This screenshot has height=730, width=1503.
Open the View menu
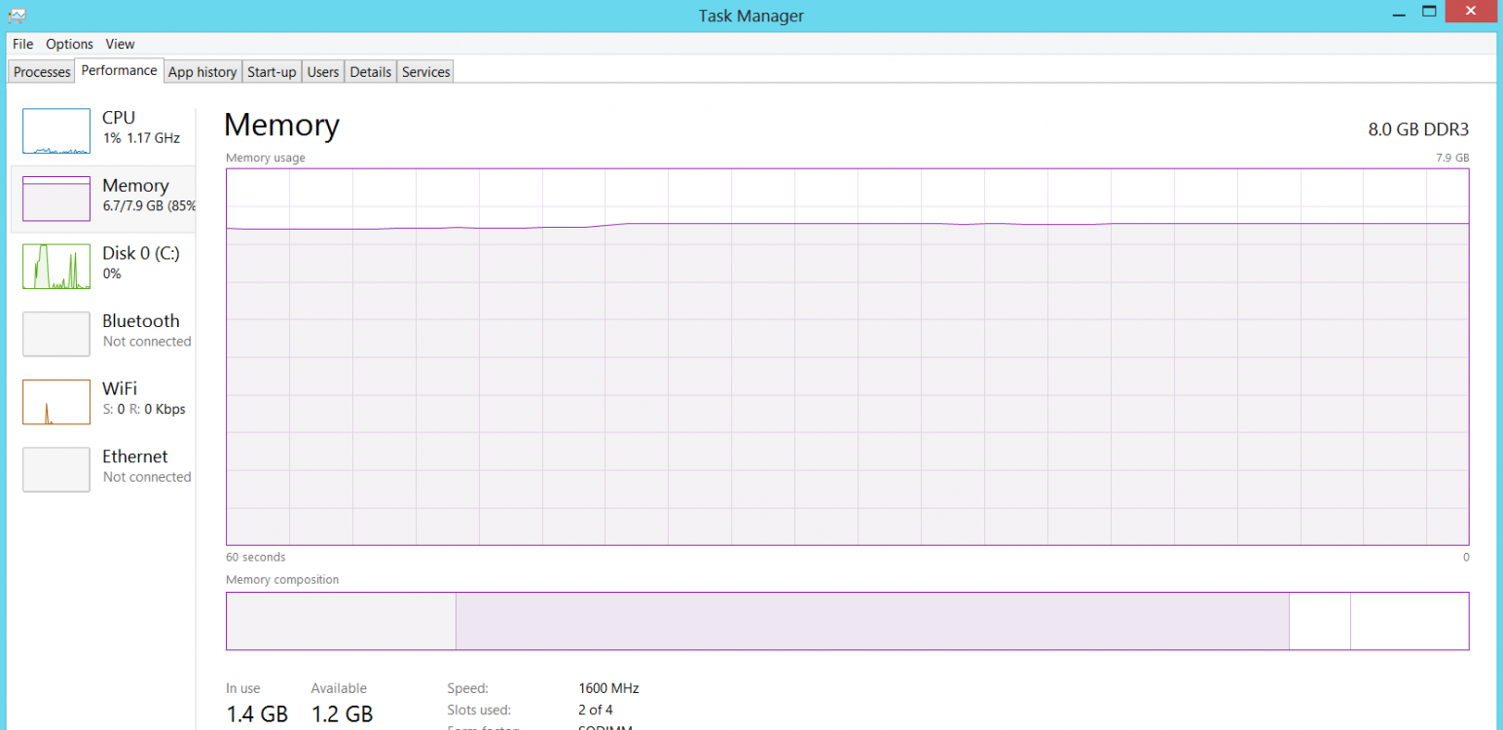pos(120,44)
